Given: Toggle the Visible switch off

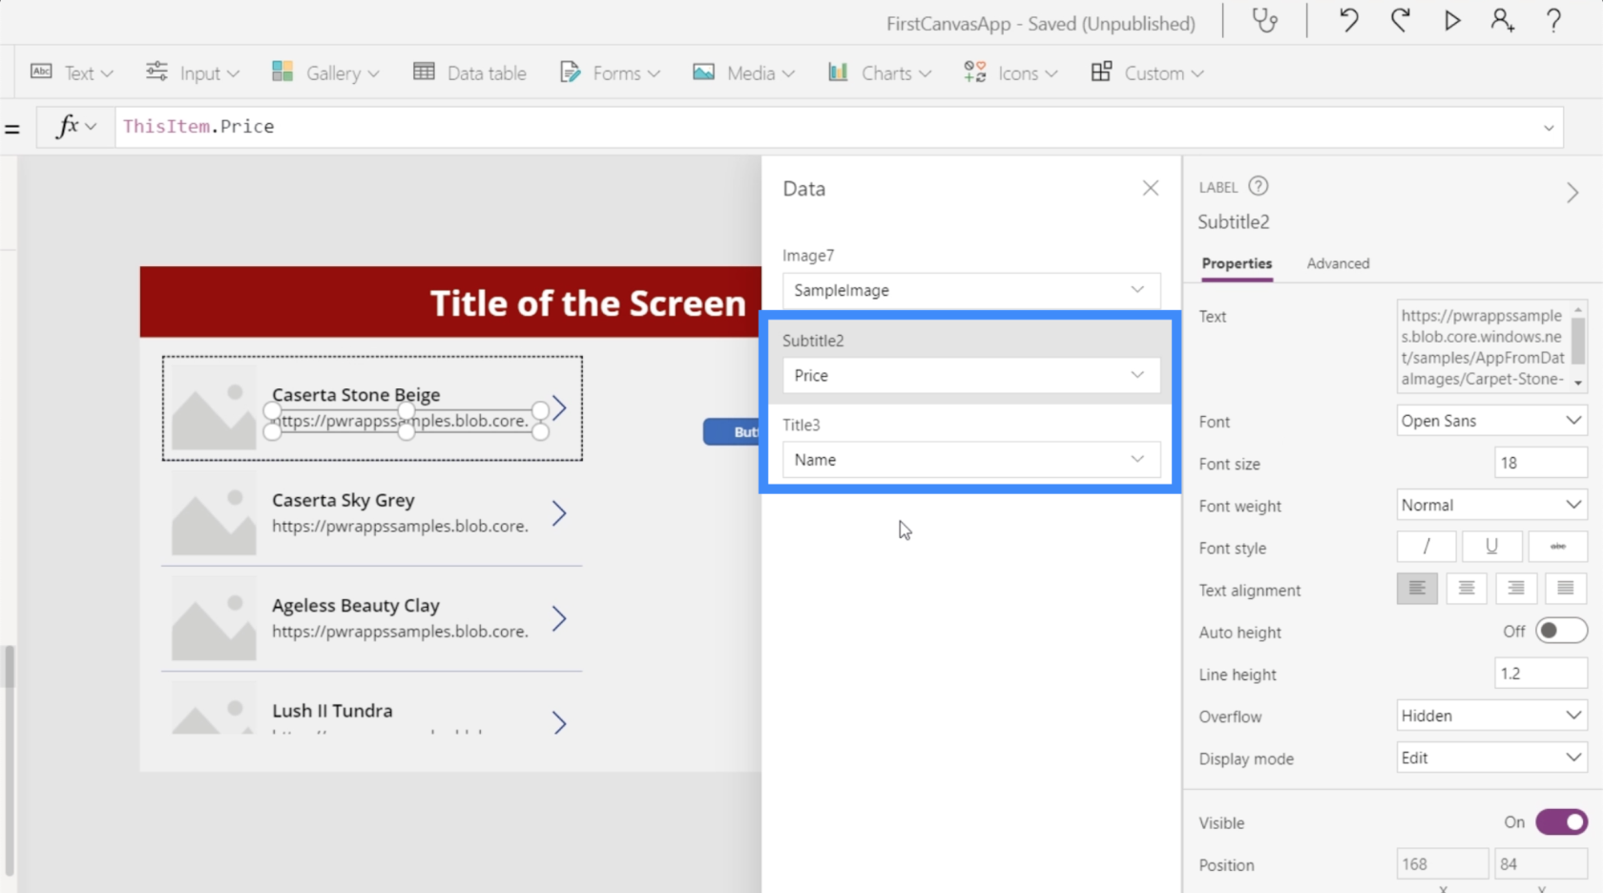Looking at the screenshot, I should 1561,821.
